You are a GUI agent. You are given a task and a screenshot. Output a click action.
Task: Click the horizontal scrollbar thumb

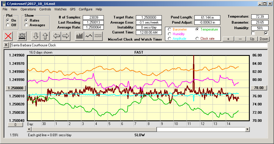94,129
